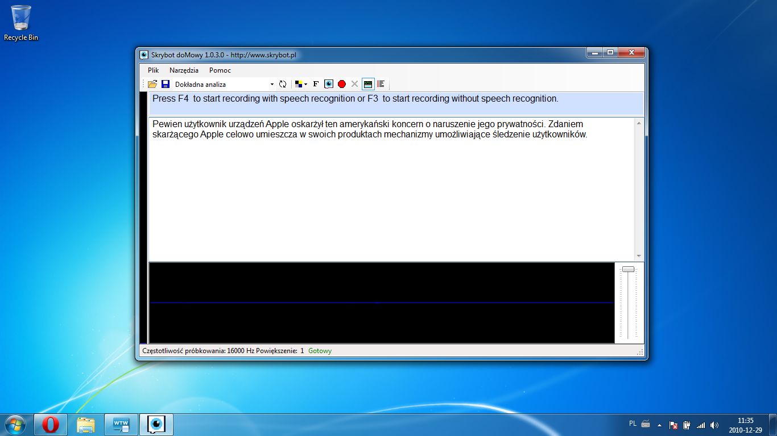The width and height of the screenshot is (777, 436).
Task: Switch to the WTW taskbar application
Action: coord(121,425)
